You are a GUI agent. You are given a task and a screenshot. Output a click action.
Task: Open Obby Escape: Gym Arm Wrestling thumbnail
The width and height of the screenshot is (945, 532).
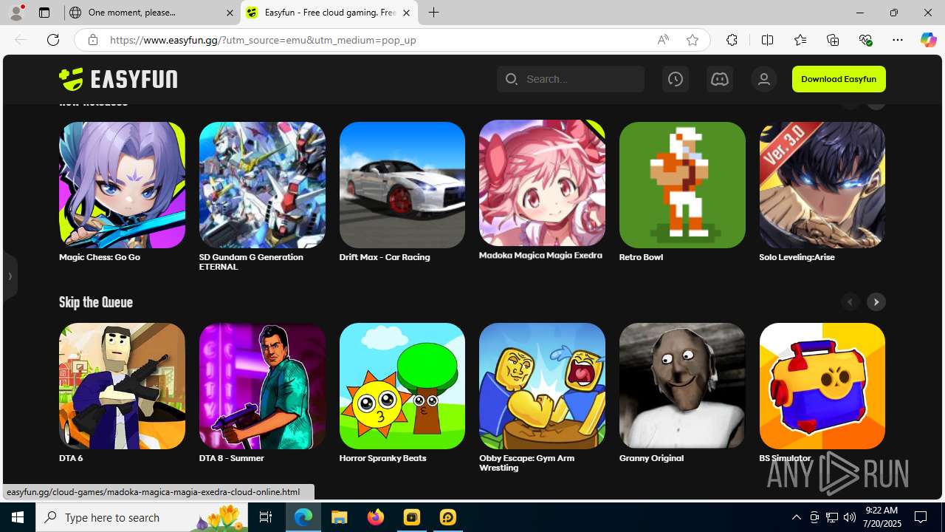click(x=542, y=386)
